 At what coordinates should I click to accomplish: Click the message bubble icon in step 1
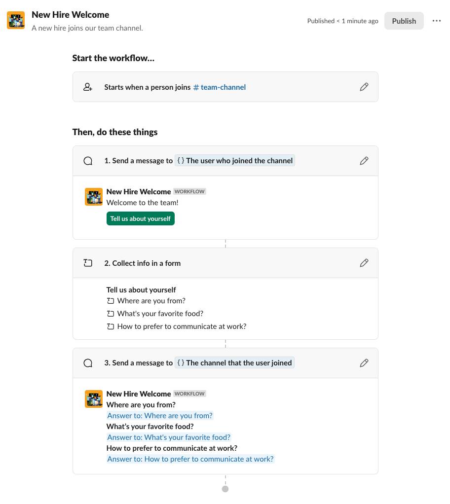pos(88,161)
